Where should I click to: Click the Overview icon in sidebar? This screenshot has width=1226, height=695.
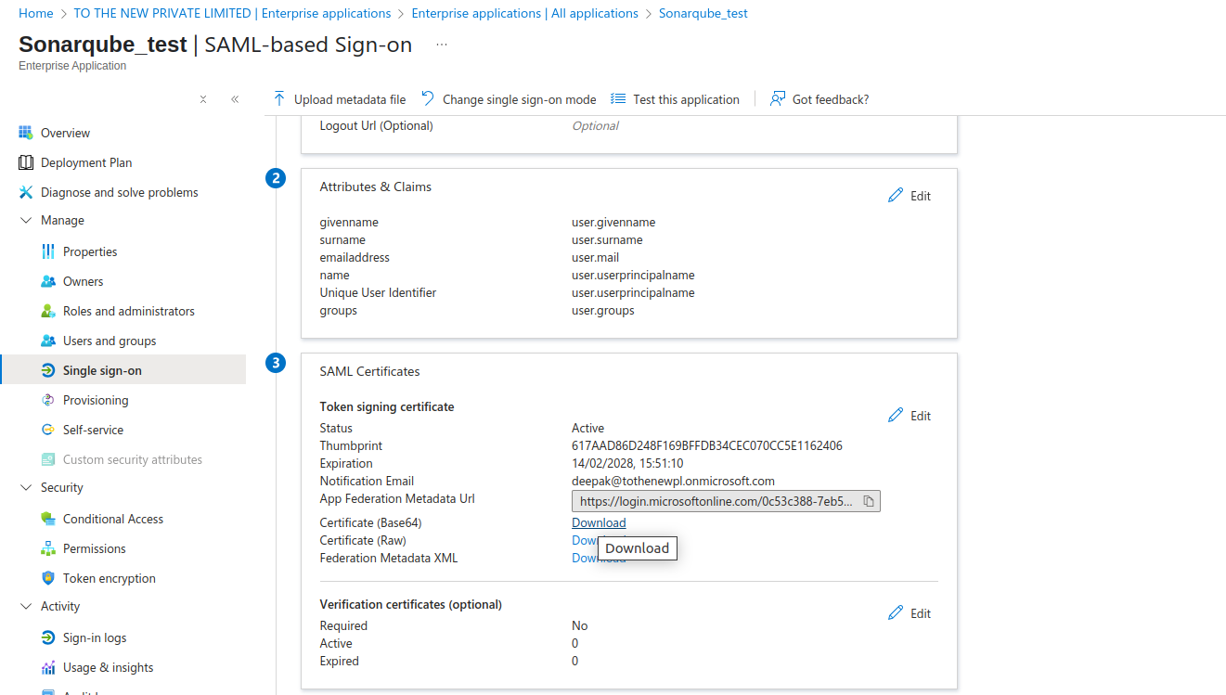pyautogui.click(x=26, y=133)
